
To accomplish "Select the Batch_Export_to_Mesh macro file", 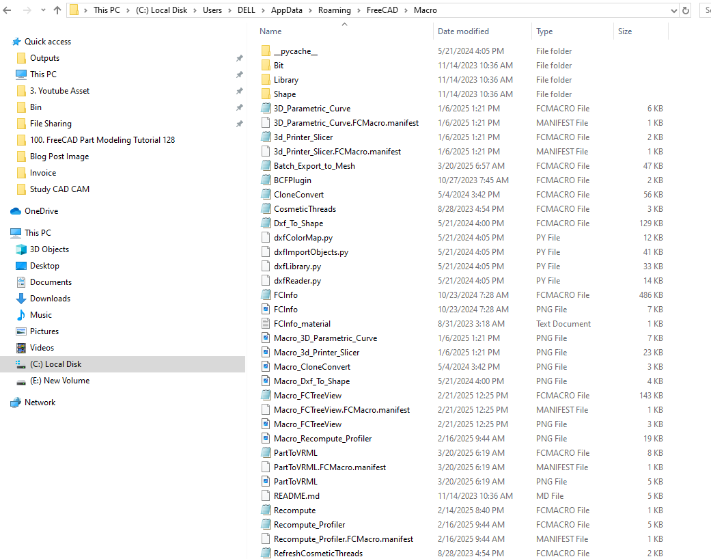I will click(314, 166).
